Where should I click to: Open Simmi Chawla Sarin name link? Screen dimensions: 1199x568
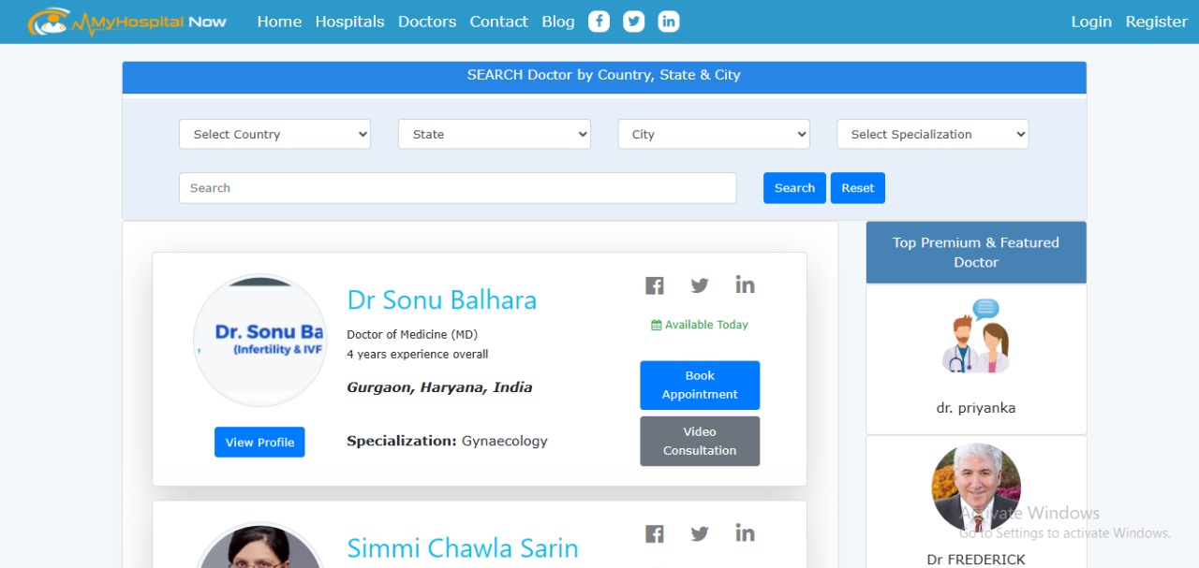click(x=463, y=548)
